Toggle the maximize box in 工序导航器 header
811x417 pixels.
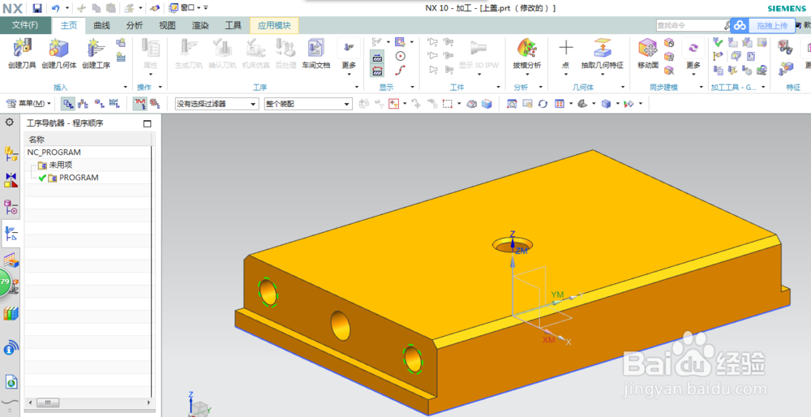click(147, 123)
